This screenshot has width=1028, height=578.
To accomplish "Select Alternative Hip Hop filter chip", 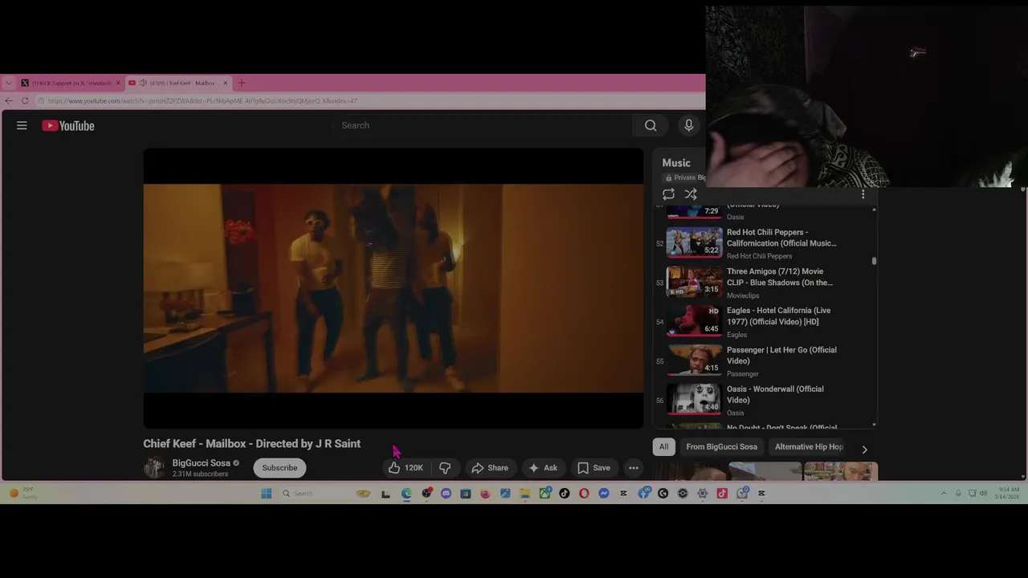I will pyautogui.click(x=809, y=446).
